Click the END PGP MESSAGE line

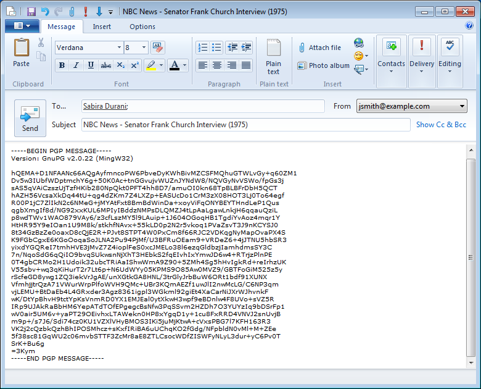[x=57, y=358]
